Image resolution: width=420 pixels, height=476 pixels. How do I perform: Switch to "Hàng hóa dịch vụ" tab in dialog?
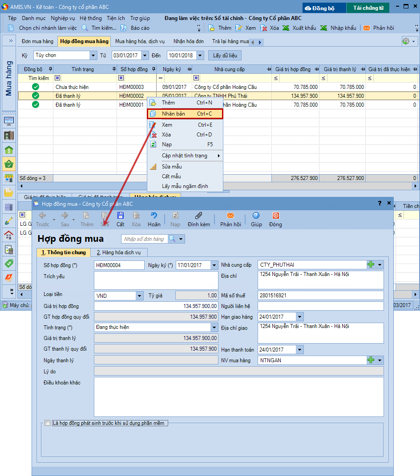coord(119,252)
